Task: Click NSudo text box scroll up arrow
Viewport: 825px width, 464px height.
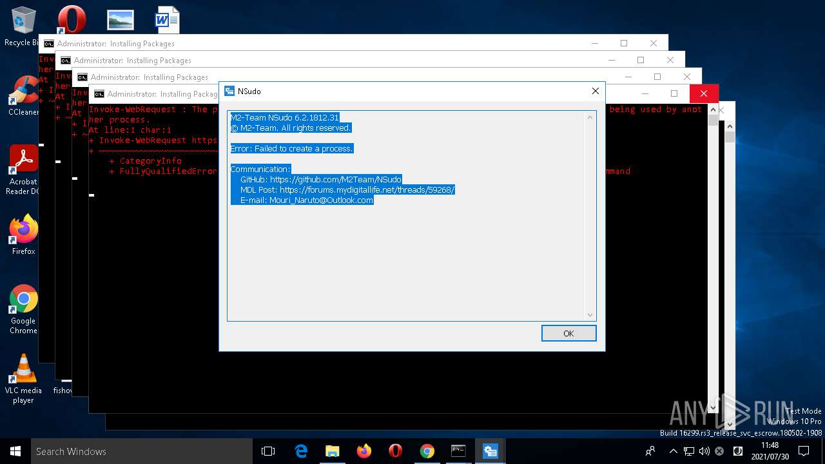Action: coord(590,118)
